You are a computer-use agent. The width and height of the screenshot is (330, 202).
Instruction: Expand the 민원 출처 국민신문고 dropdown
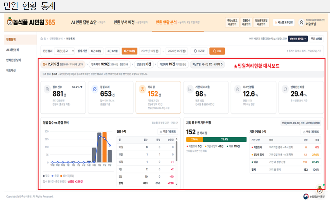coord(64,51)
